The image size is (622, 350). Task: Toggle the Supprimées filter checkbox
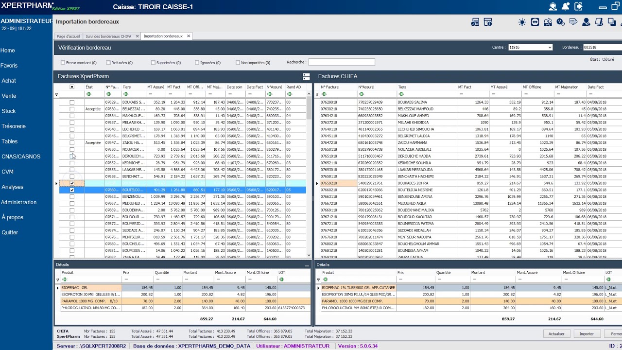click(x=153, y=63)
